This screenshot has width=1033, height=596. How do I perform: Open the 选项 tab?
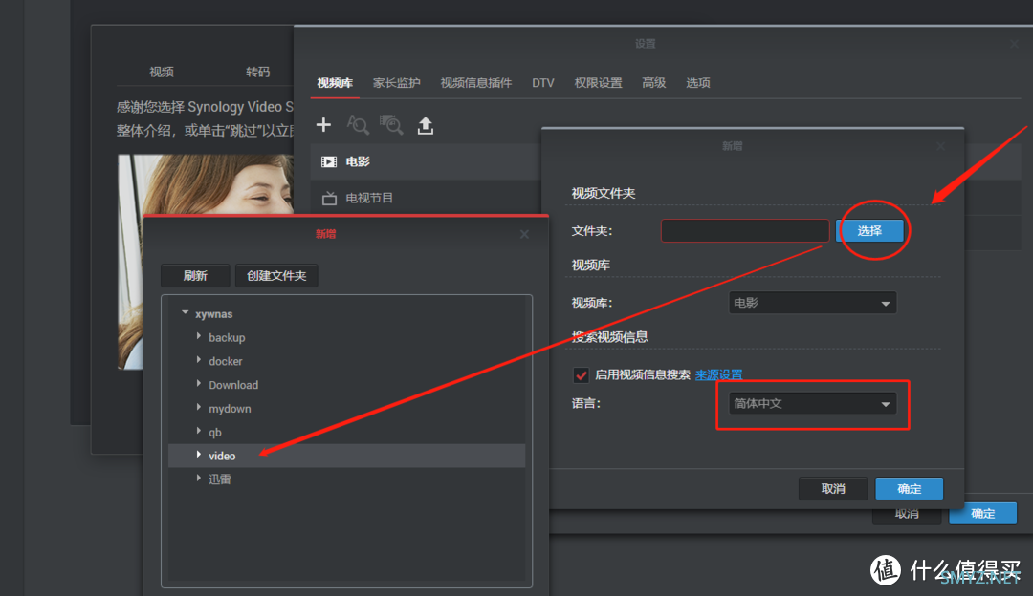(x=697, y=83)
